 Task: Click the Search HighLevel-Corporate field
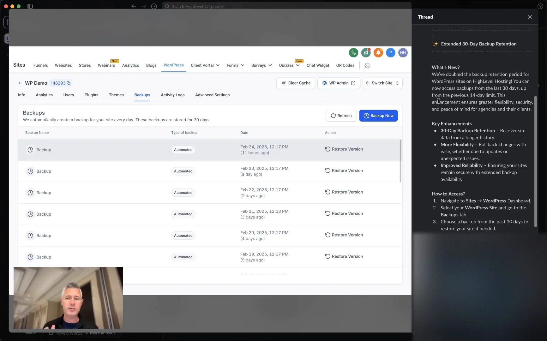coord(286,6)
